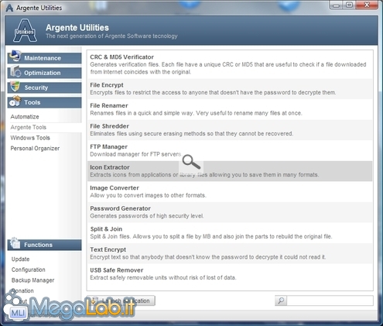Click the title bar application icon
This screenshot has width=383, height=326.
[x=9, y=8]
